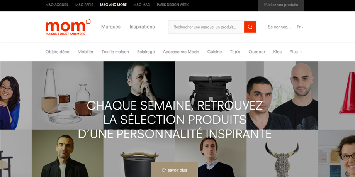Viewport: 355px width, 177px height.
Task: Select the Objets déco category
Action: click(x=57, y=52)
